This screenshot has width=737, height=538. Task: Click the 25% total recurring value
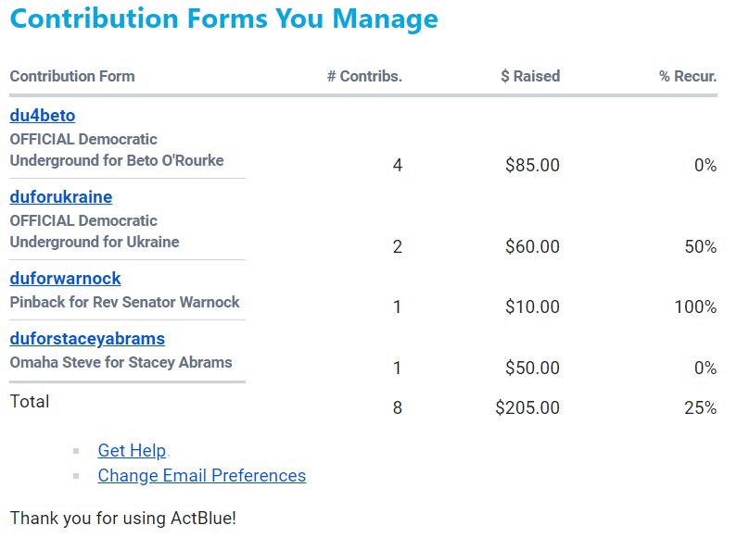click(701, 407)
